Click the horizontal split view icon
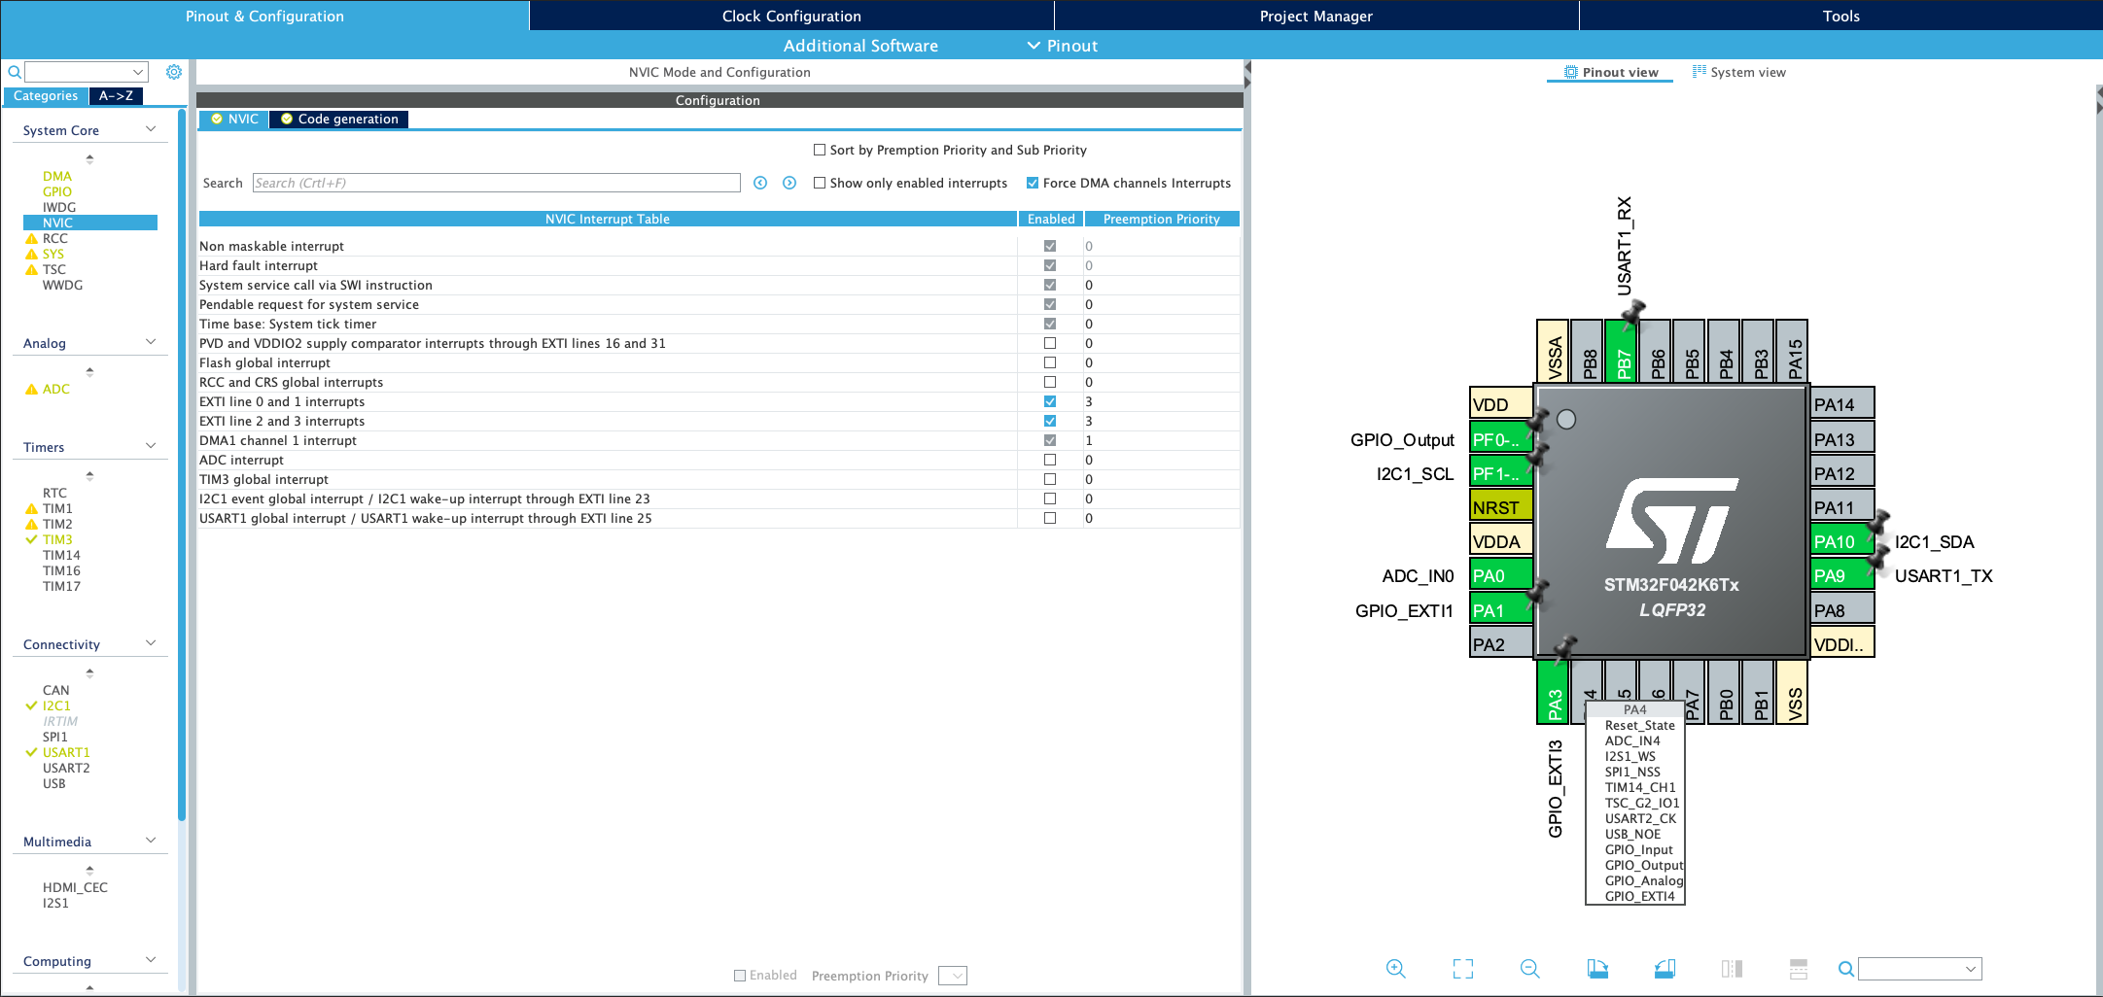 [x=1799, y=968]
